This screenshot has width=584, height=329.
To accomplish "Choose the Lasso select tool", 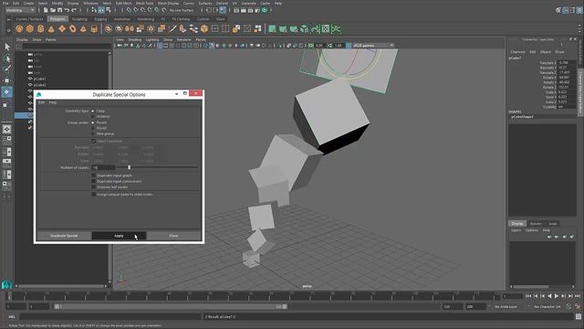I will coord(7,58).
